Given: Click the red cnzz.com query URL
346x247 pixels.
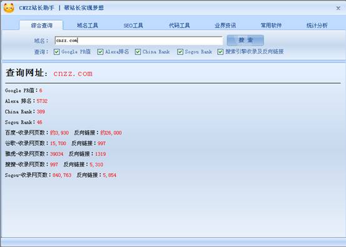Looking at the screenshot, I should (x=73, y=73).
